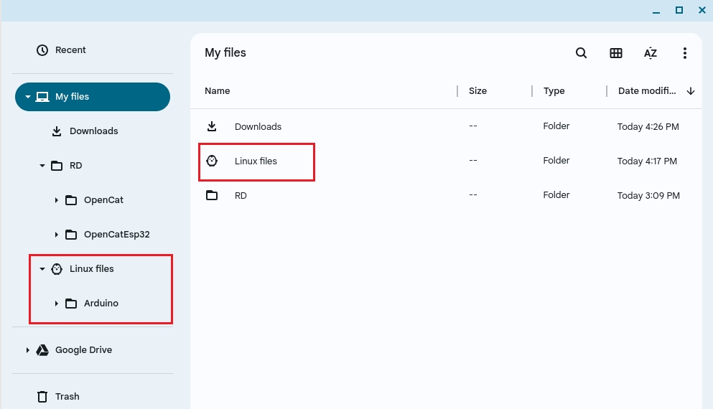
Task: Collapse the Linux files tree arrow
Action: [42, 269]
